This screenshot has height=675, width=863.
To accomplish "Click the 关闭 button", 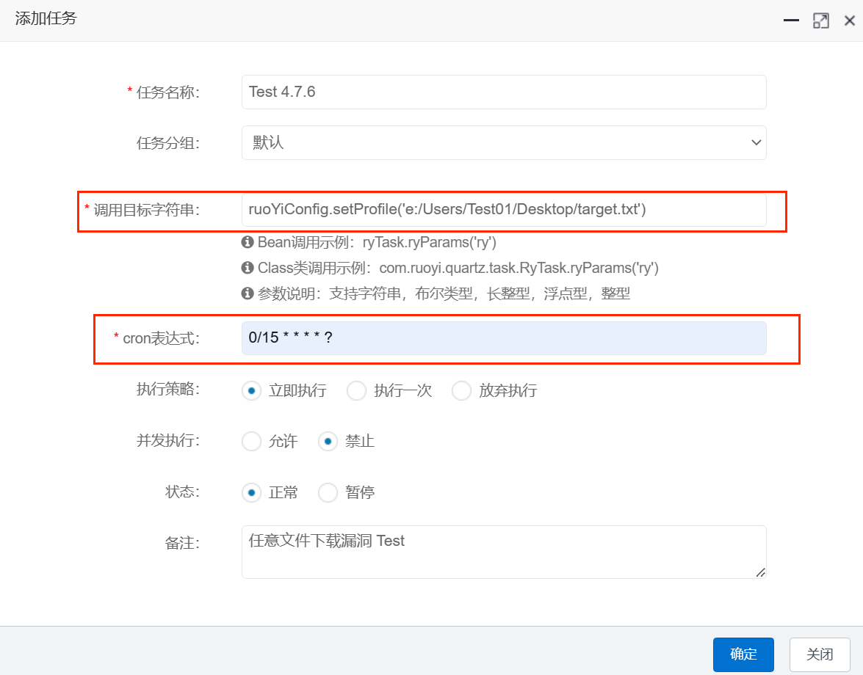I will tap(820, 654).
